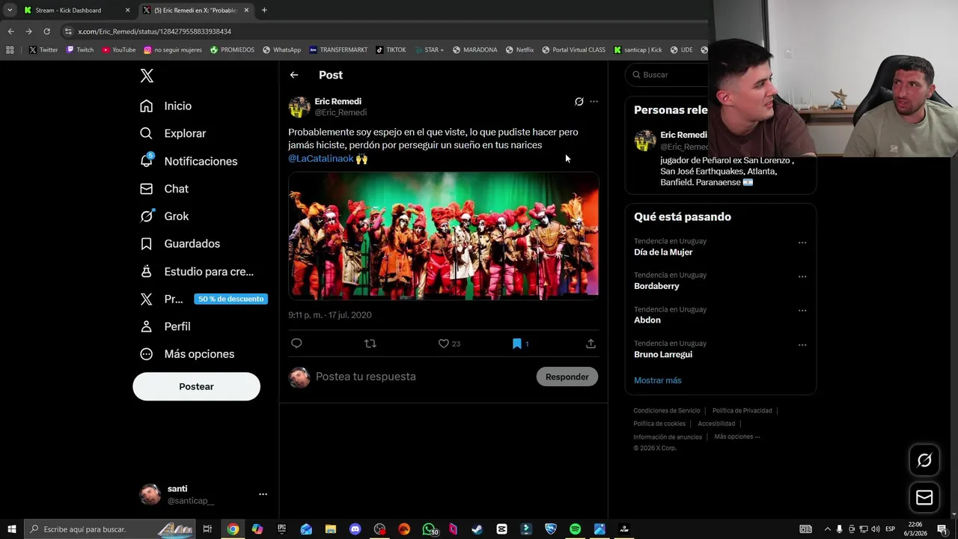The width and height of the screenshot is (958, 539).
Task: Close the Kick Dashboard tab
Action: pyautogui.click(x=127, y=10)
